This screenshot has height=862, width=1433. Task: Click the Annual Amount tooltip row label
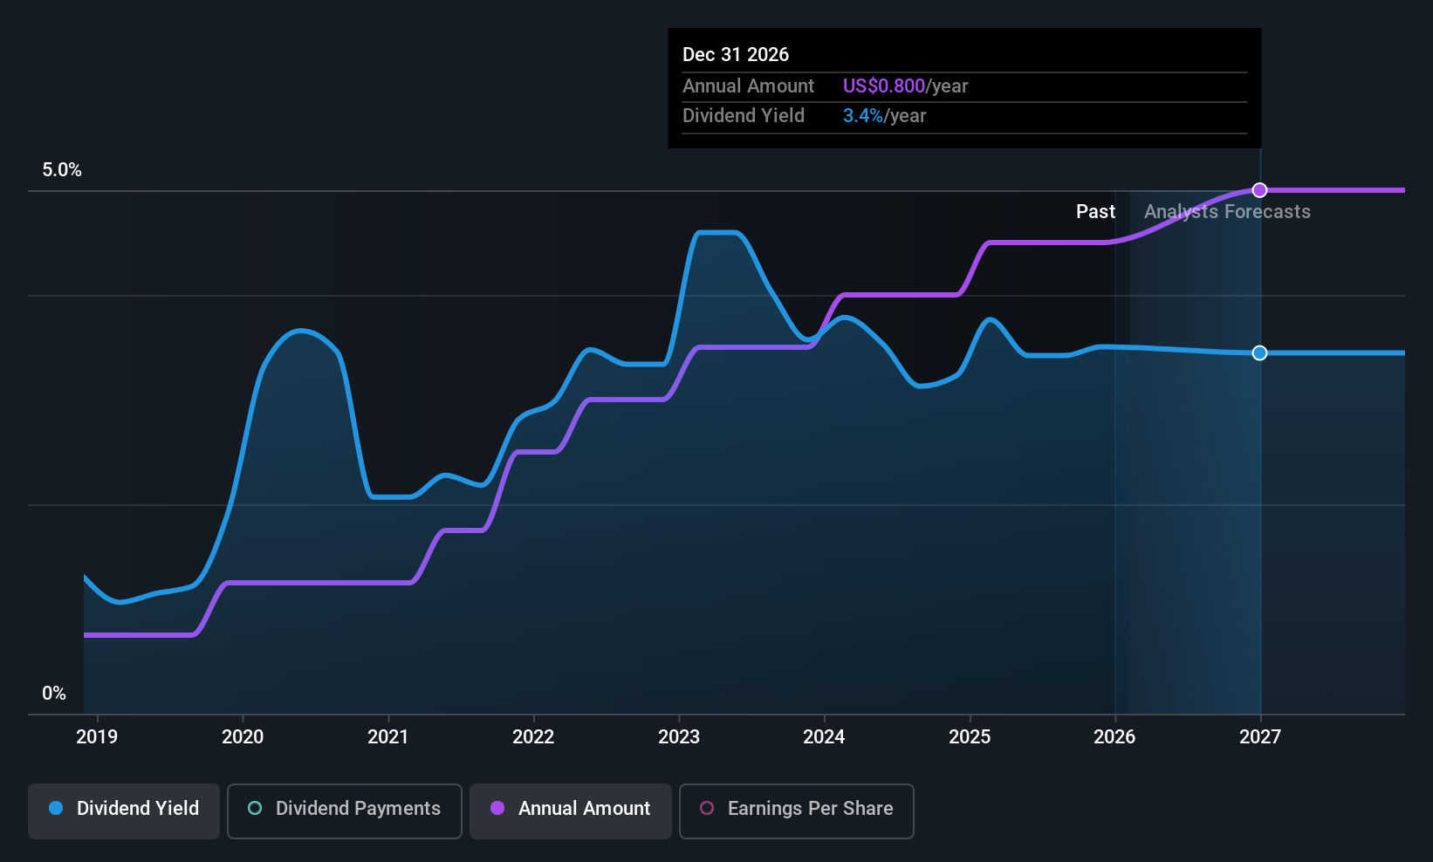(748, 86)
